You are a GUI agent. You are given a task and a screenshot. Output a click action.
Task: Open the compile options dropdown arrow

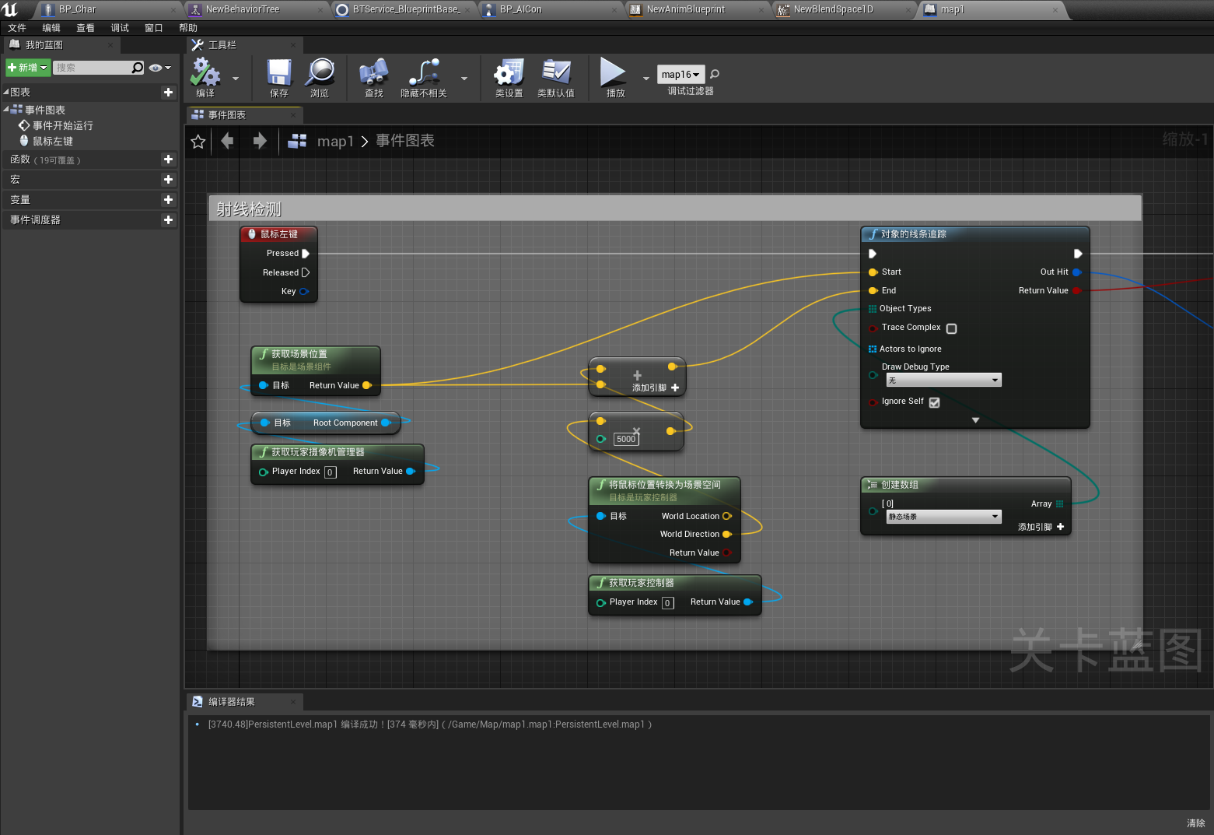coord(236,79)
